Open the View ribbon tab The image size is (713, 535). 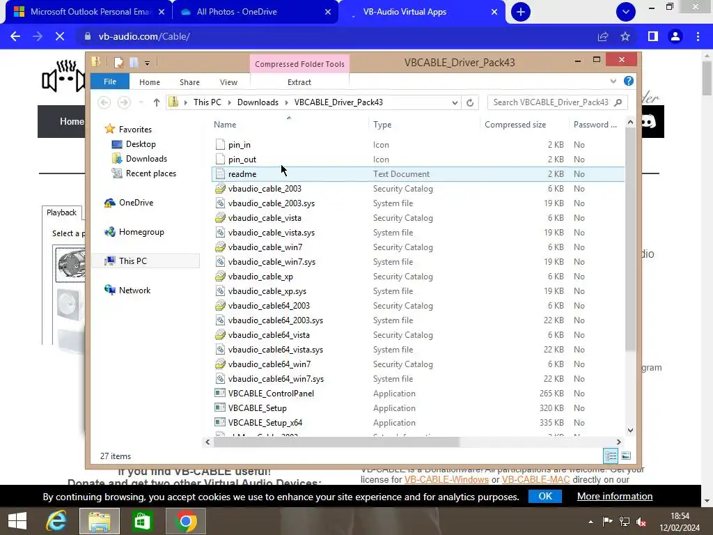pos(228,82)
